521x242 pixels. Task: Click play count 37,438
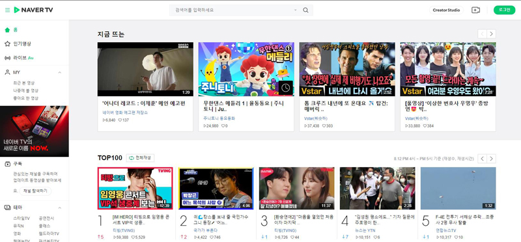coord(312,126)
